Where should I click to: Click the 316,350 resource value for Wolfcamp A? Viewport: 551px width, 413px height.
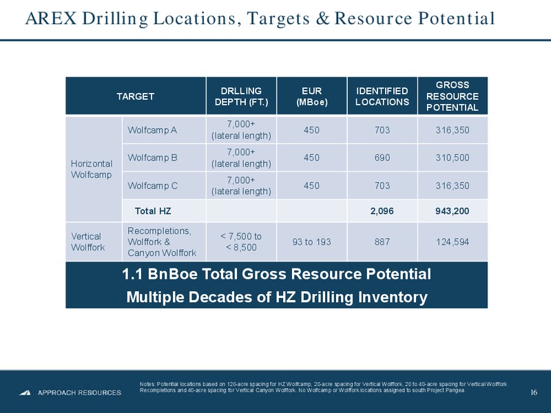tap(453, 130)
